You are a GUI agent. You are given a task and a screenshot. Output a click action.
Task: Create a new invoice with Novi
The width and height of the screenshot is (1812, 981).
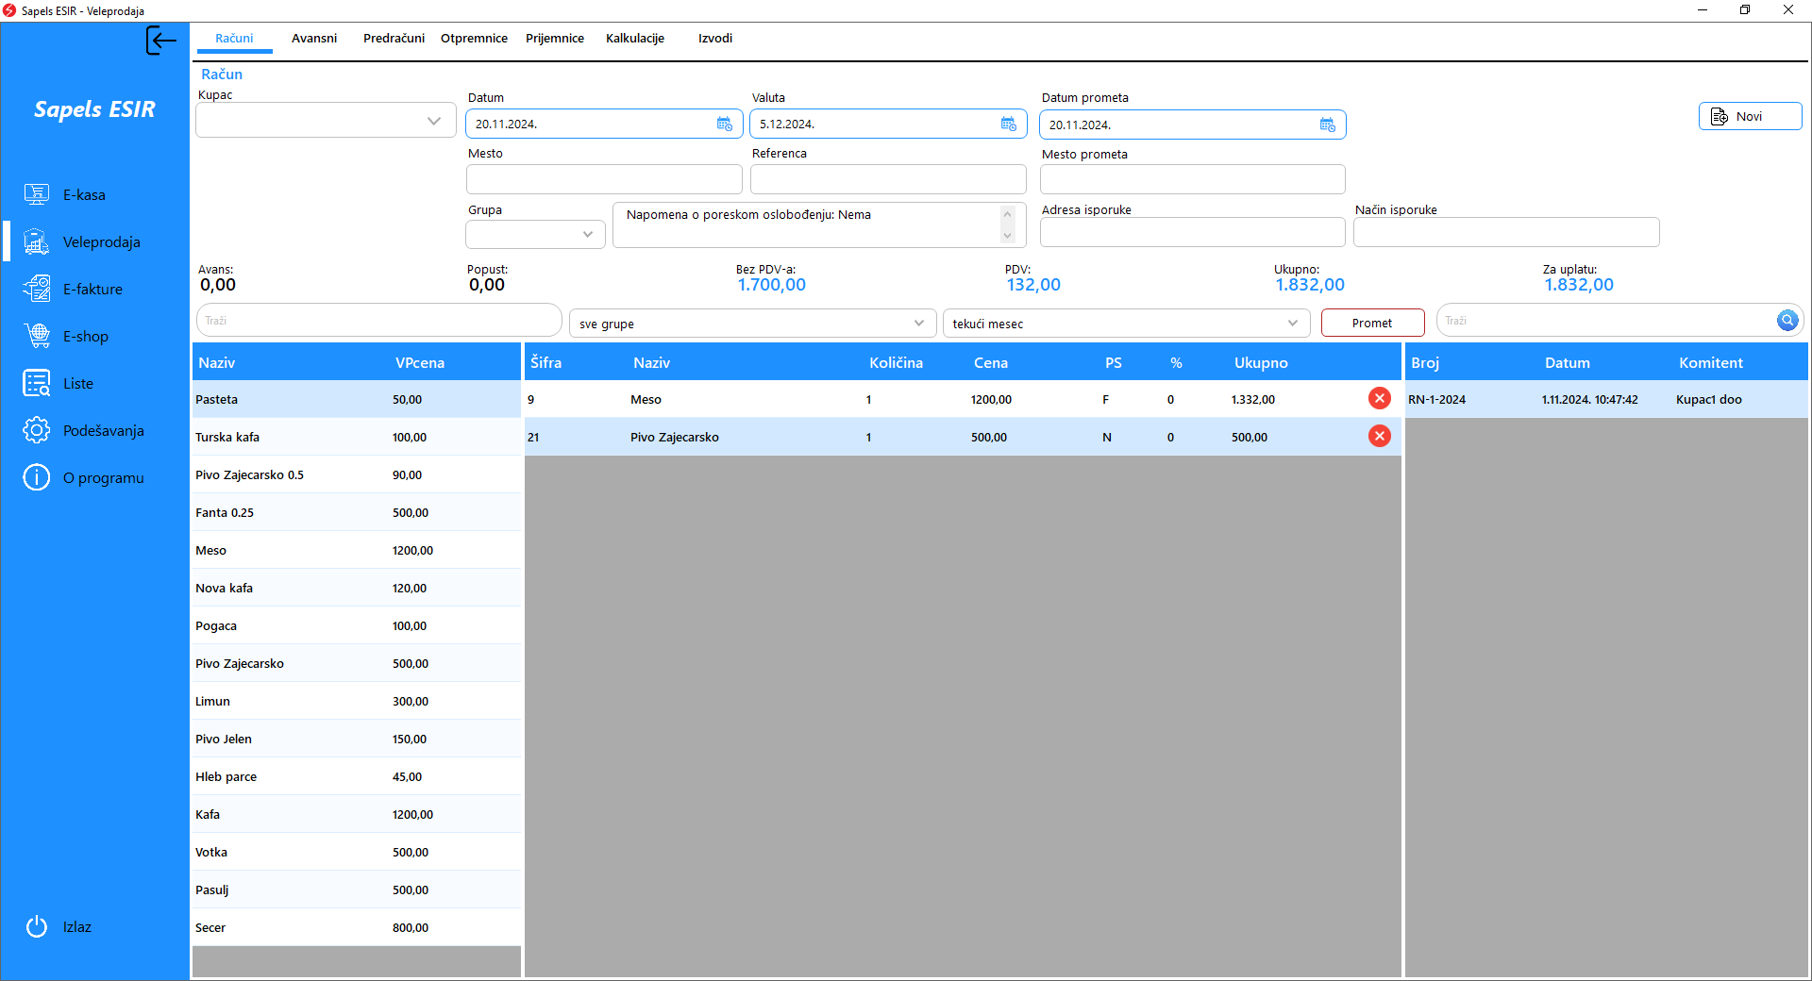[x=1750, y=116]
